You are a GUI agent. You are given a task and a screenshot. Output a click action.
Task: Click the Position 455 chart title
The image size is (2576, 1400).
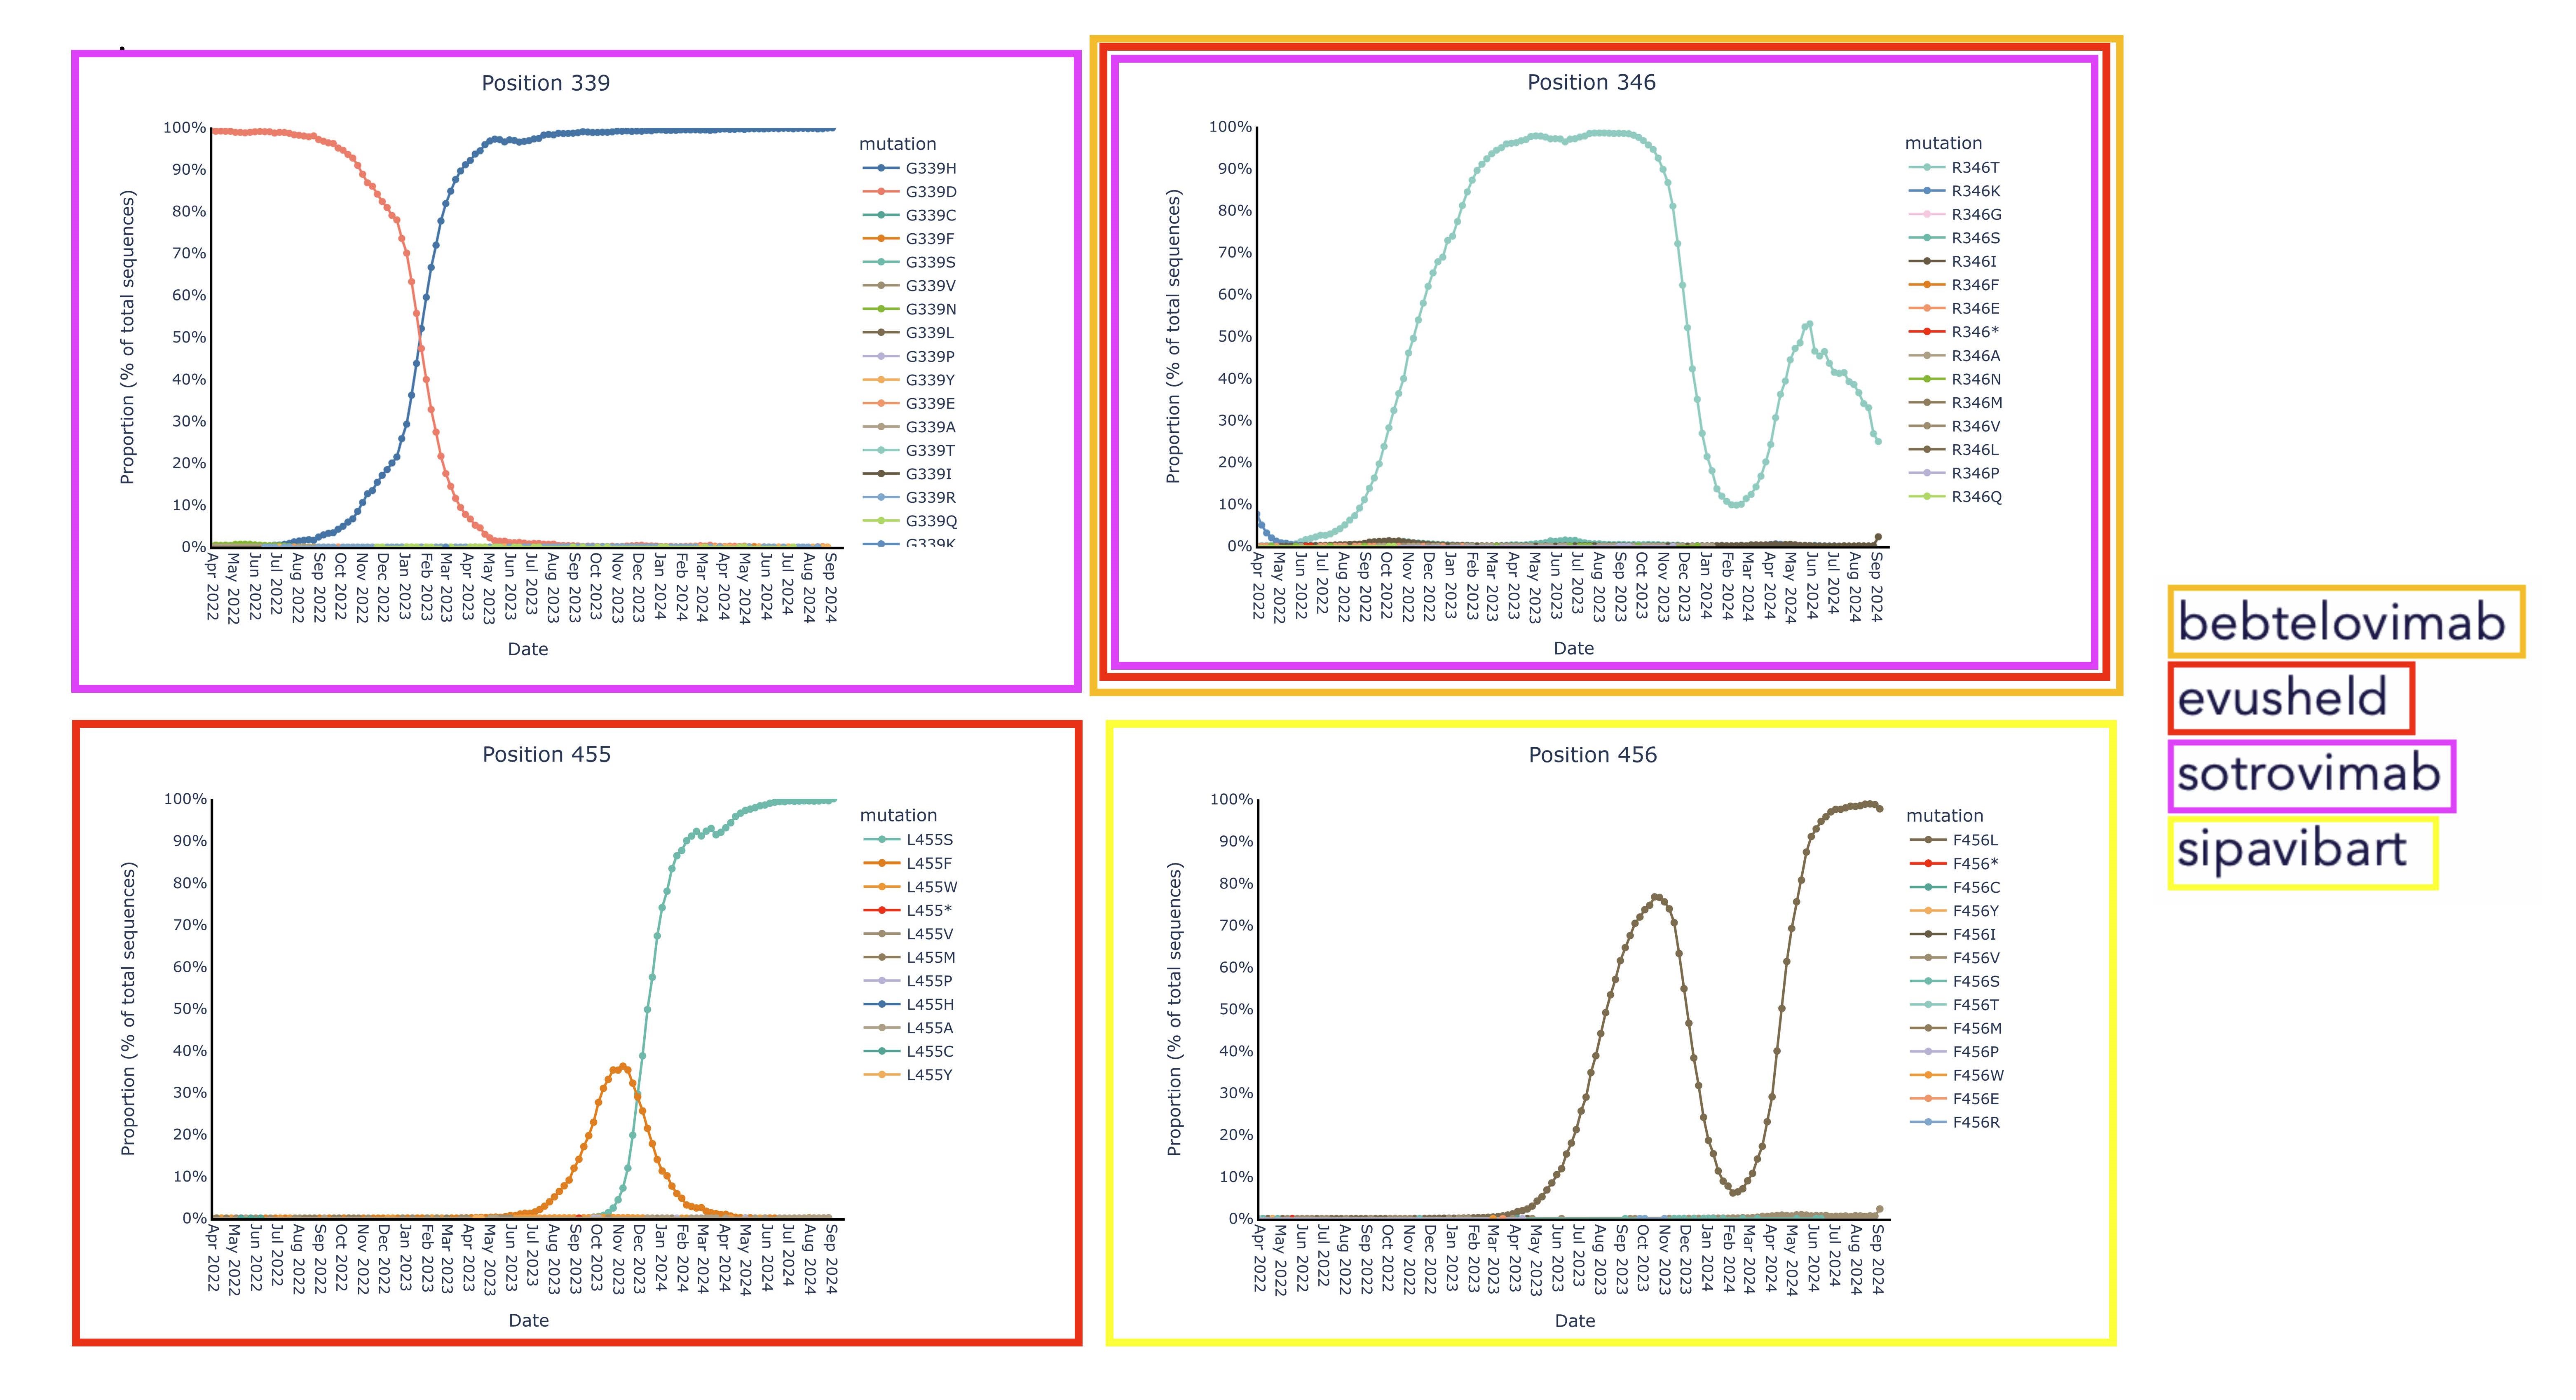(546, 754)
